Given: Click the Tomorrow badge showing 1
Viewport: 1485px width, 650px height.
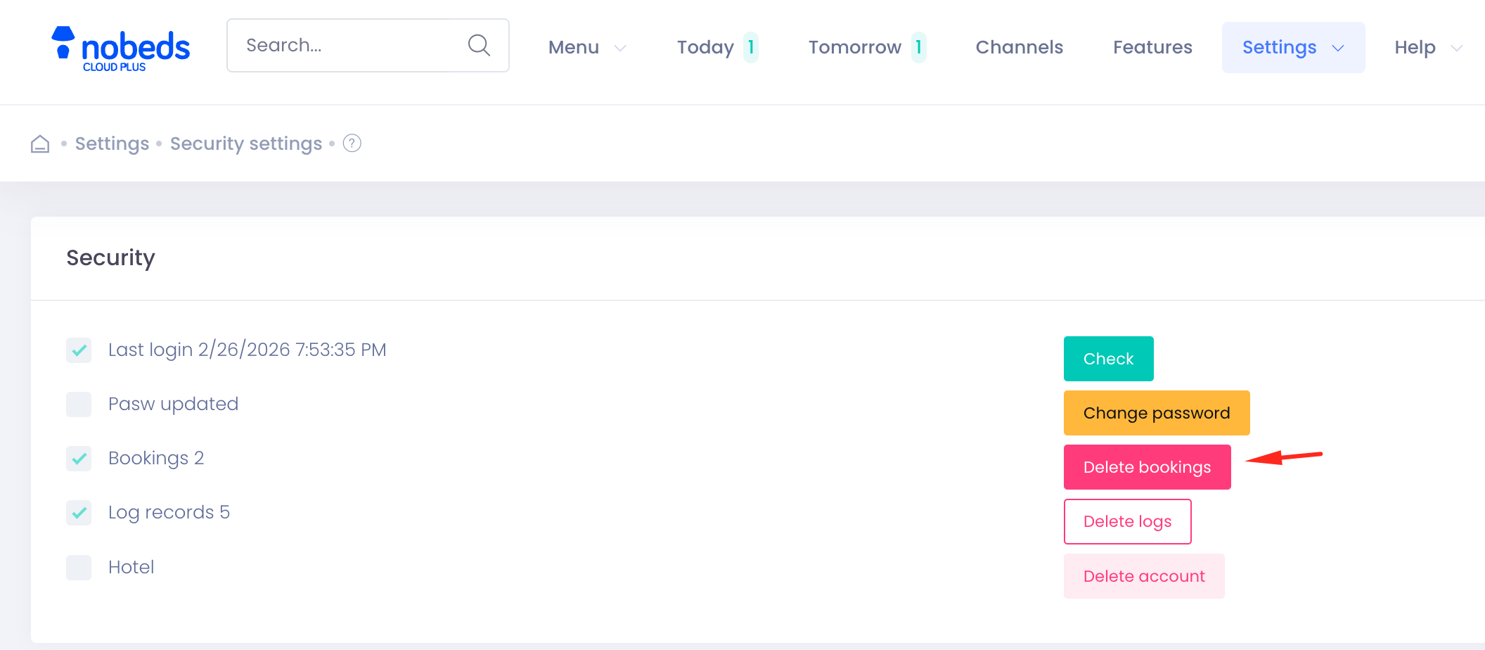Looking at the screenshot, I should 919,46.
